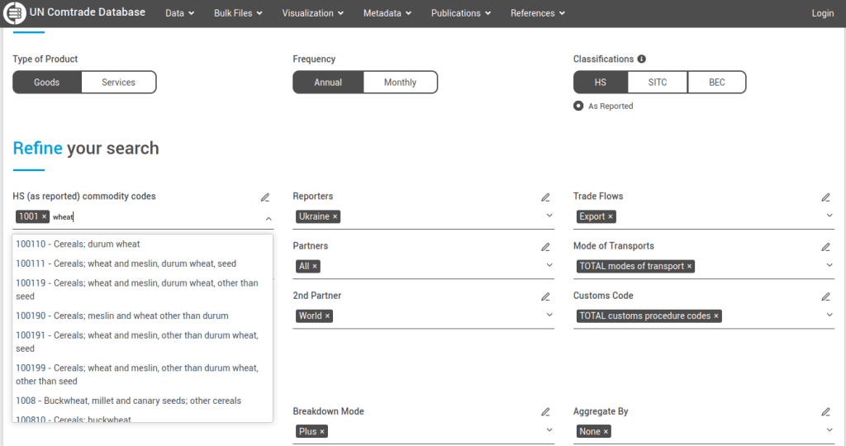This screenshot has width=846, height=446.
Task: Collapse the commodity codes dropdown list
Action: coord(269,219)
